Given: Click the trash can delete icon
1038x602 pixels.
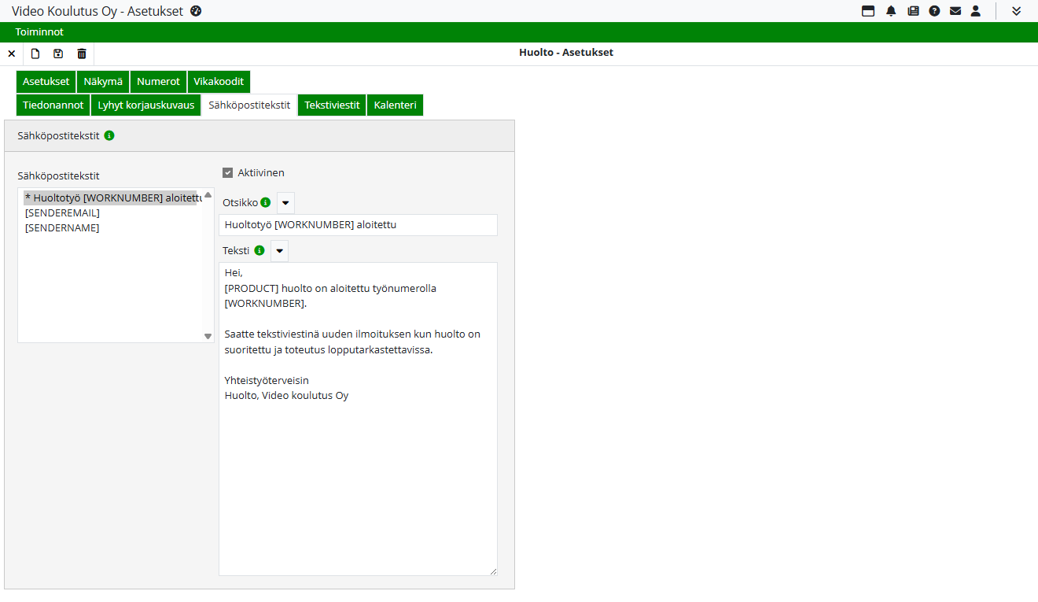Looking at the screenshot, I should pos(82,54).
